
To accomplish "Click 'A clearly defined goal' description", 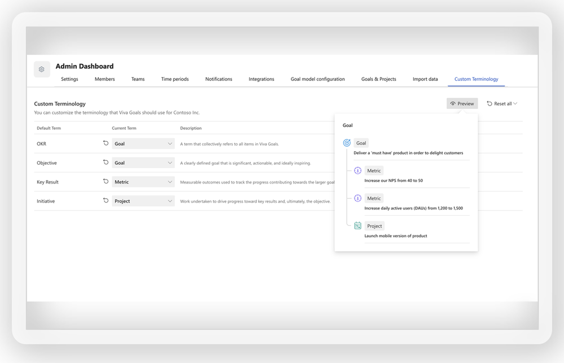I will click(246, 163).
